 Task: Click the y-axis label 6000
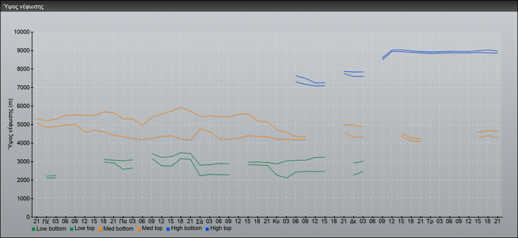coord(23,106)
